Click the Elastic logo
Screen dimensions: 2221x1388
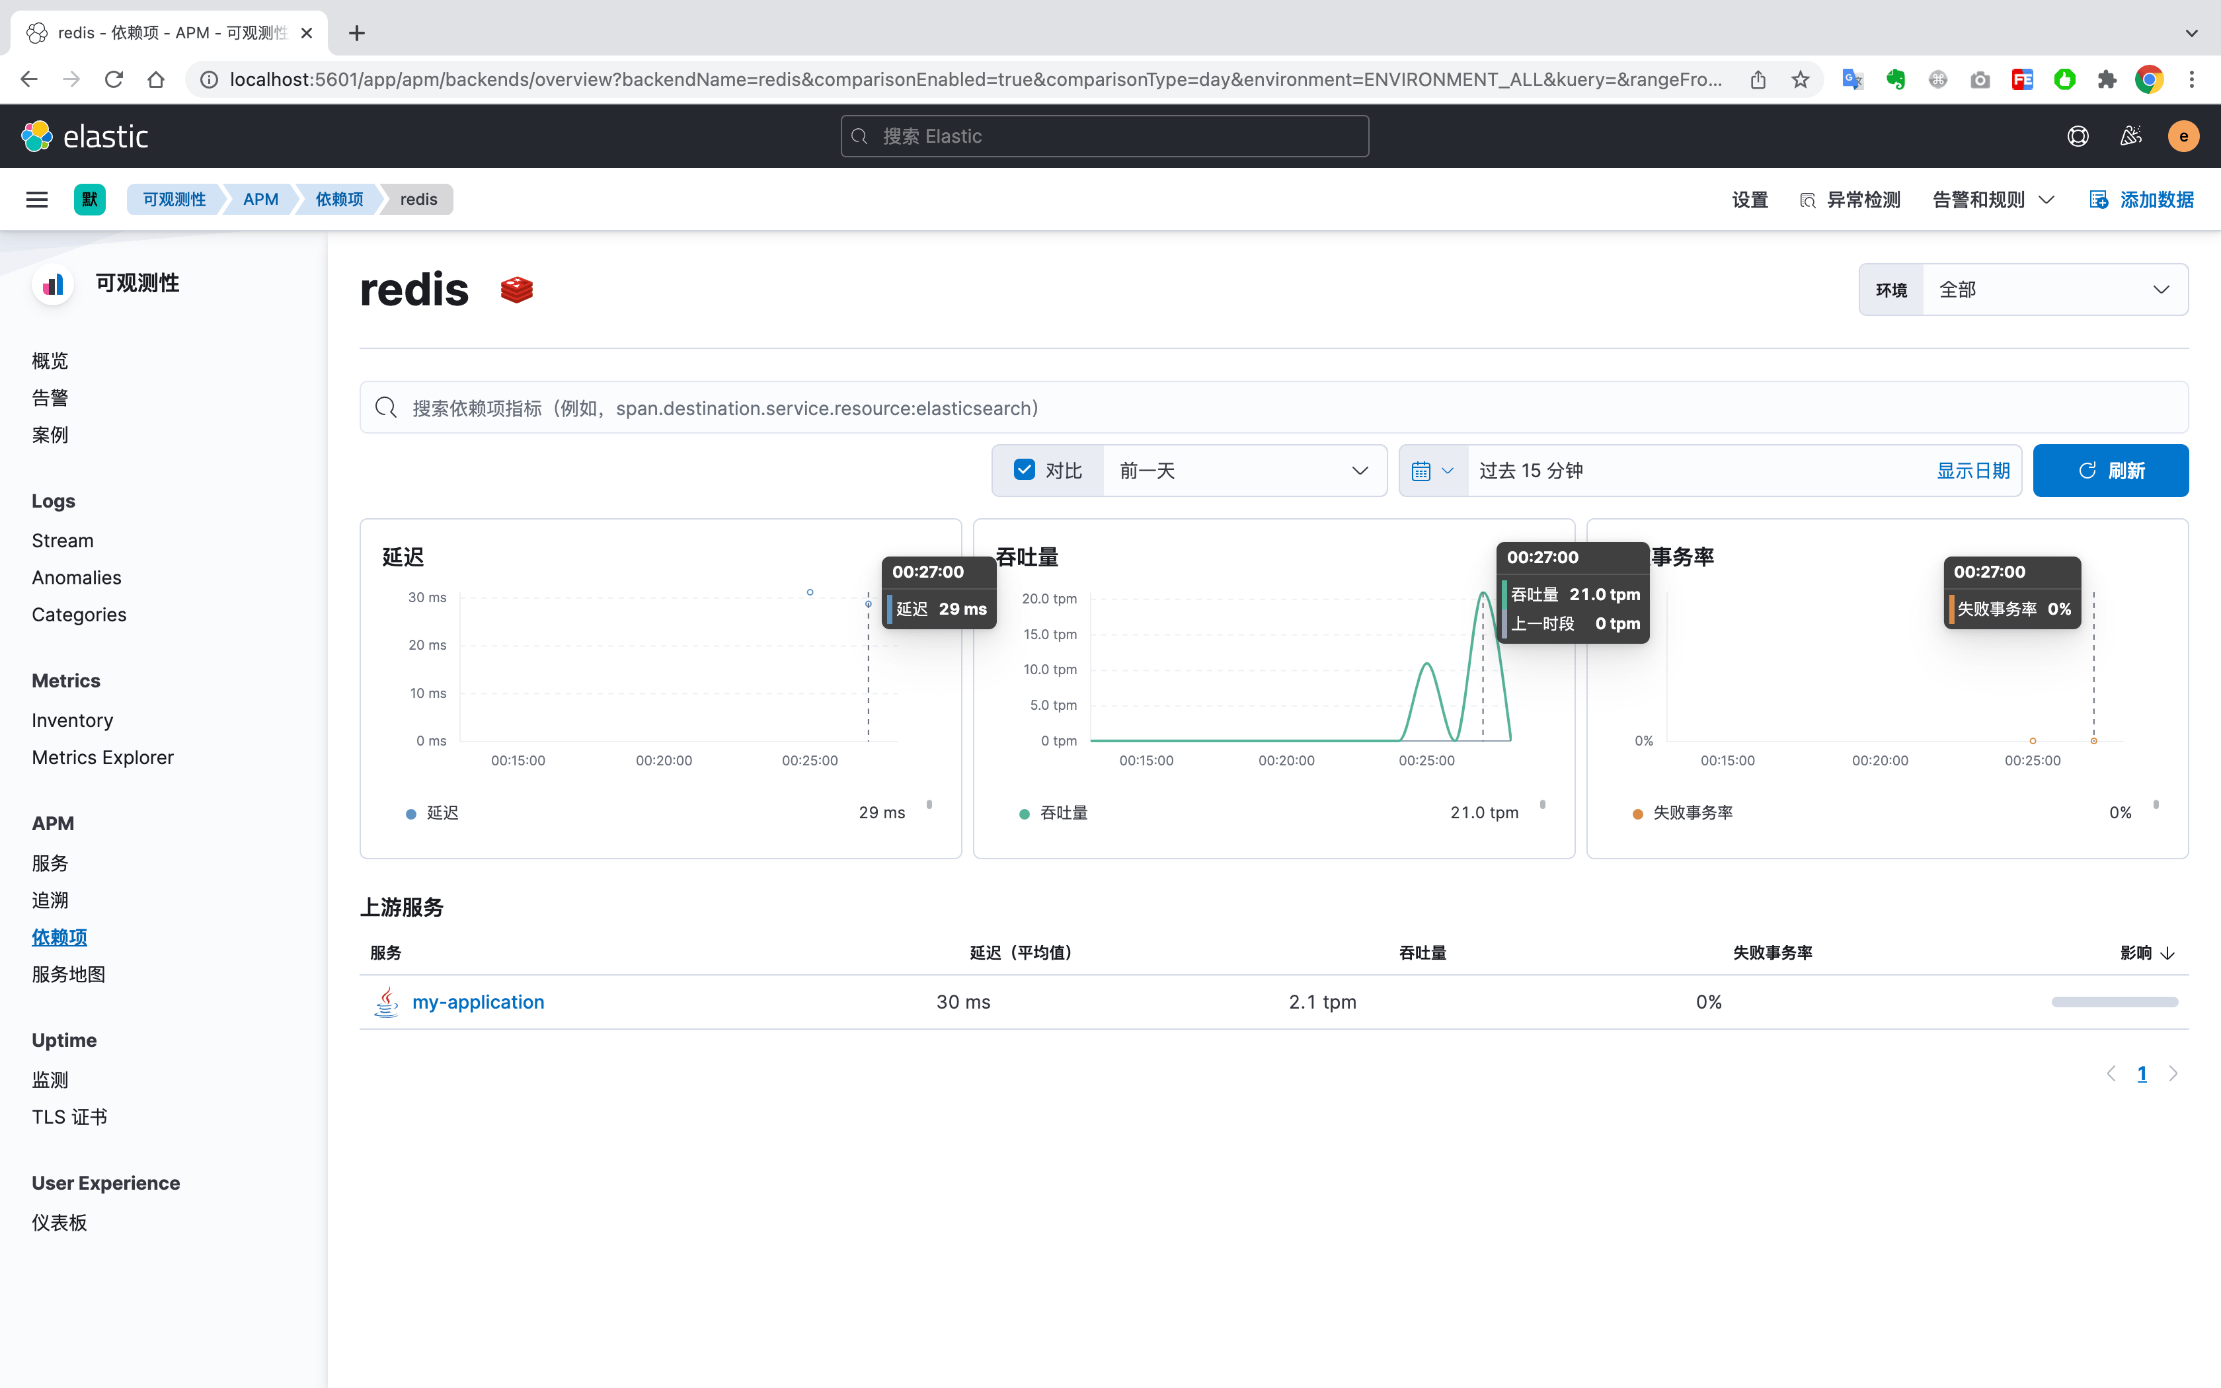85,136
